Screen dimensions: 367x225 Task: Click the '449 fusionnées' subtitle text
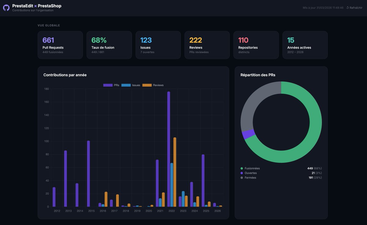(53, 52)
